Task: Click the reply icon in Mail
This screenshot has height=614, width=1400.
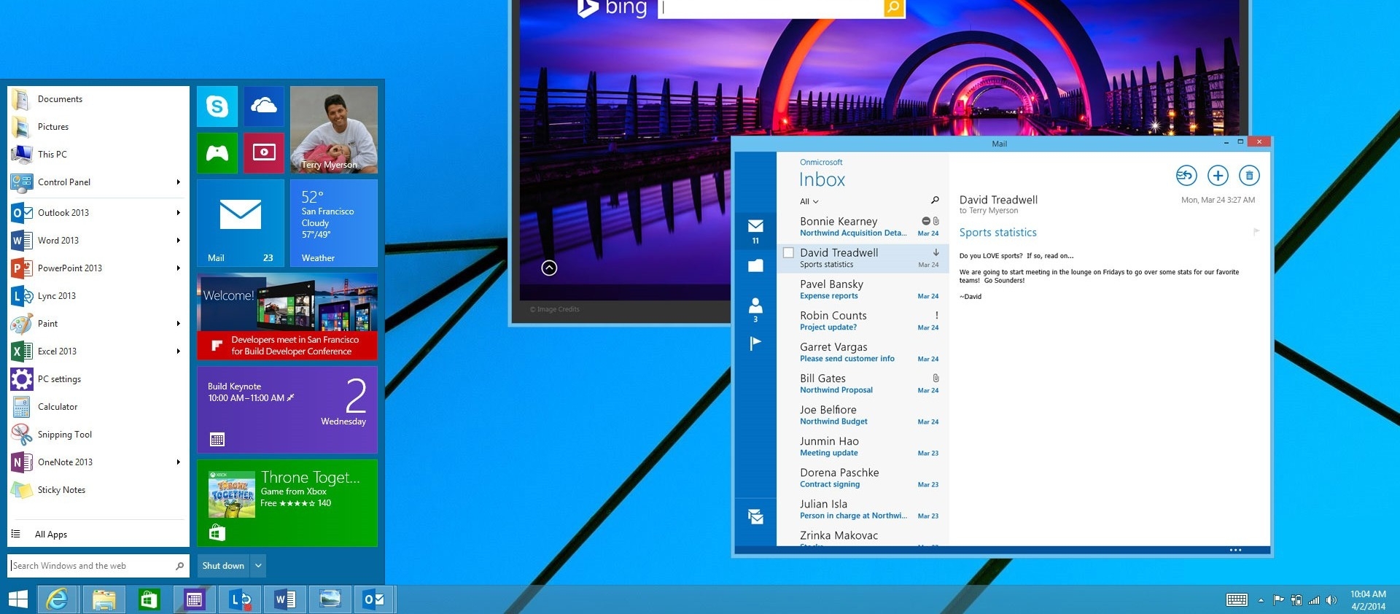Action: pyautogui.click(x=1186, y=175)
